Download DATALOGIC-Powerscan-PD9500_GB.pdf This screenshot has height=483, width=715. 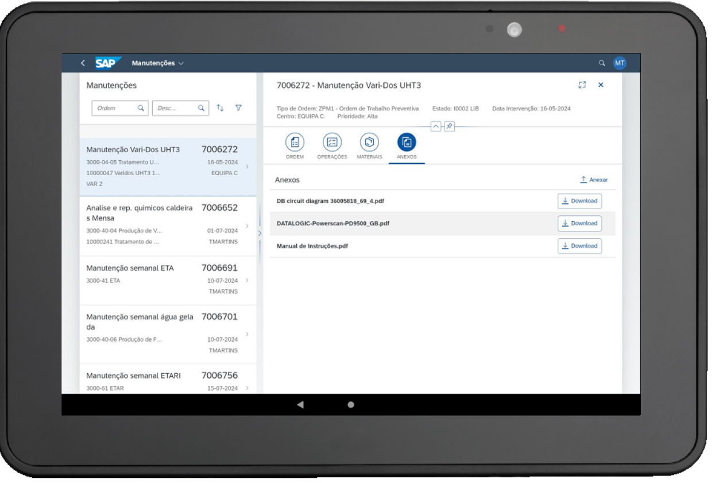point(579,223)
